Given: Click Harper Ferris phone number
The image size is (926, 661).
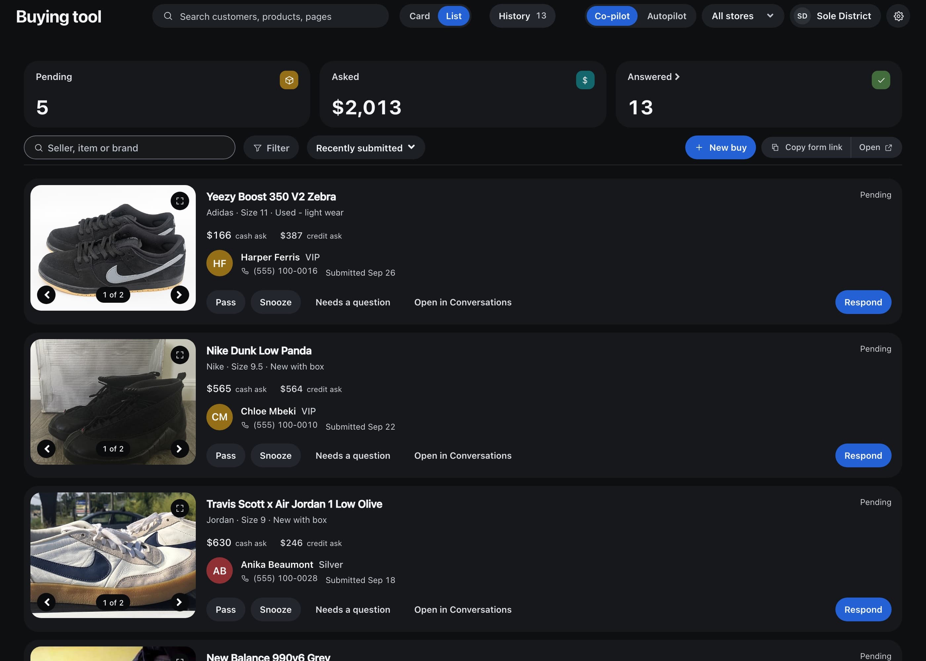Looking at the screenshot, I should coord(285,271).
